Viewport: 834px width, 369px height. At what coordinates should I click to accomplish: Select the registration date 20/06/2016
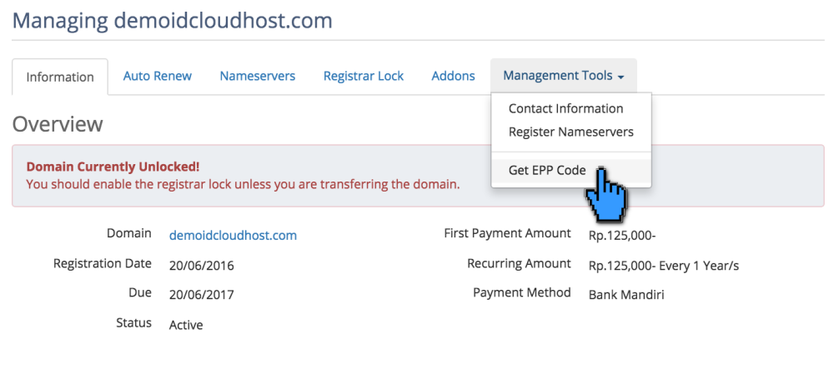[x=202, y=266]
